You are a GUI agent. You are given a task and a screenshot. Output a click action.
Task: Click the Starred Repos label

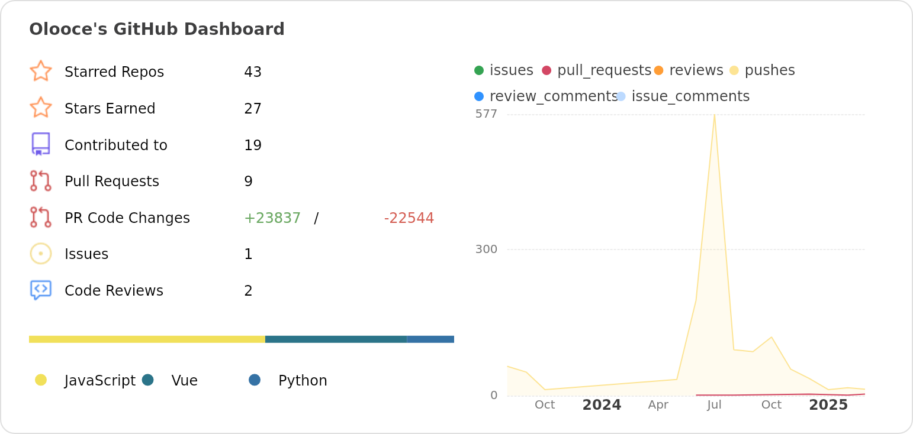tap(114, 72)
